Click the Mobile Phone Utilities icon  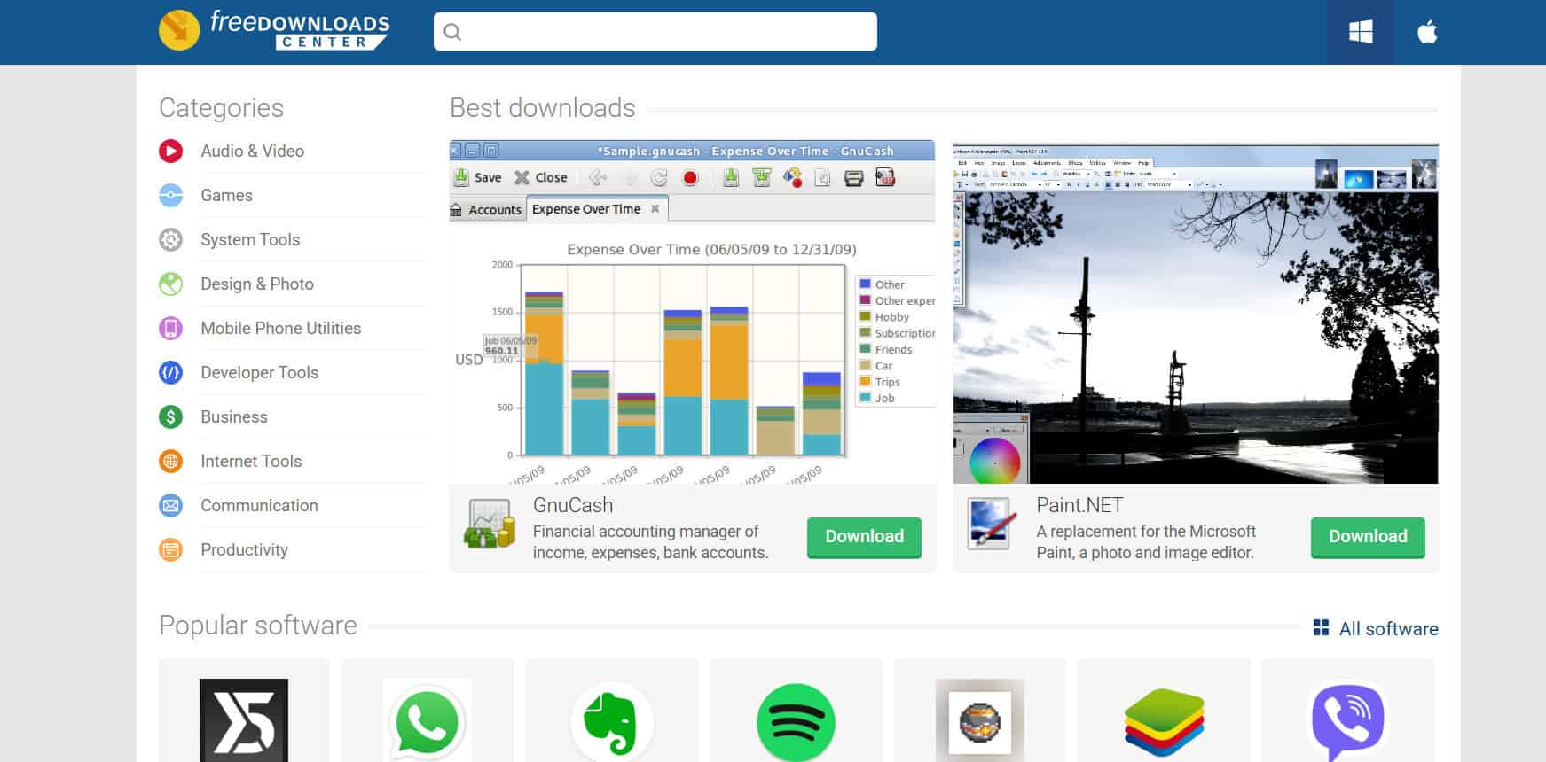pos(170,328)
